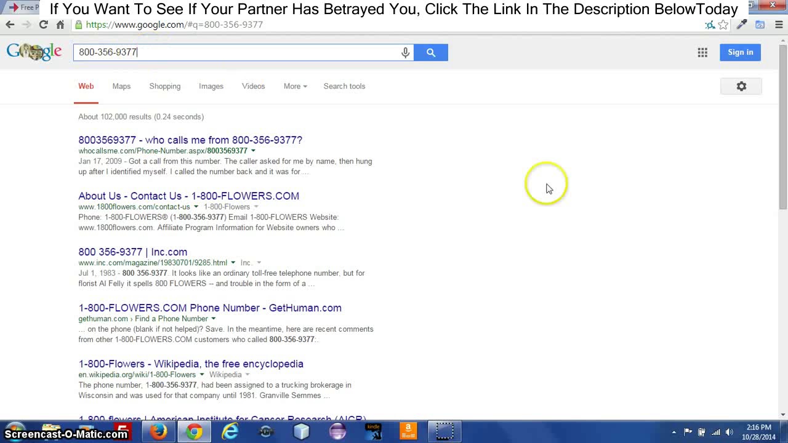Click the green padlock in address bar
The height and width of the screenshot is (443, 788).
(78, 25)
